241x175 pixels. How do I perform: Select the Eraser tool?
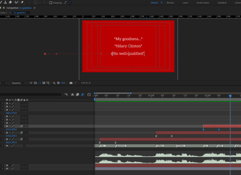tap(10, 2)
